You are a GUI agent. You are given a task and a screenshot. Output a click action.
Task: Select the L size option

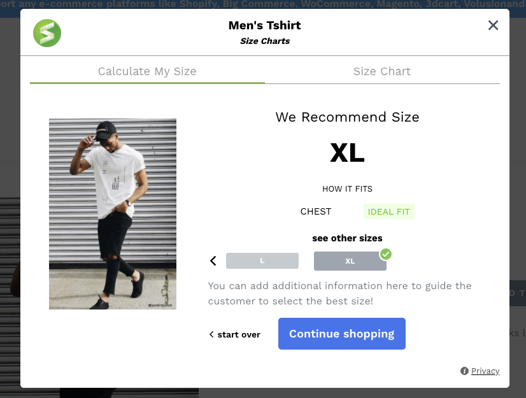point(262,260)
